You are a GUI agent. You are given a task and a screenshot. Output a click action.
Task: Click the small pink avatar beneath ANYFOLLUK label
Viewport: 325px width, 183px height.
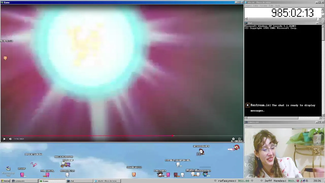coord(5,58)
